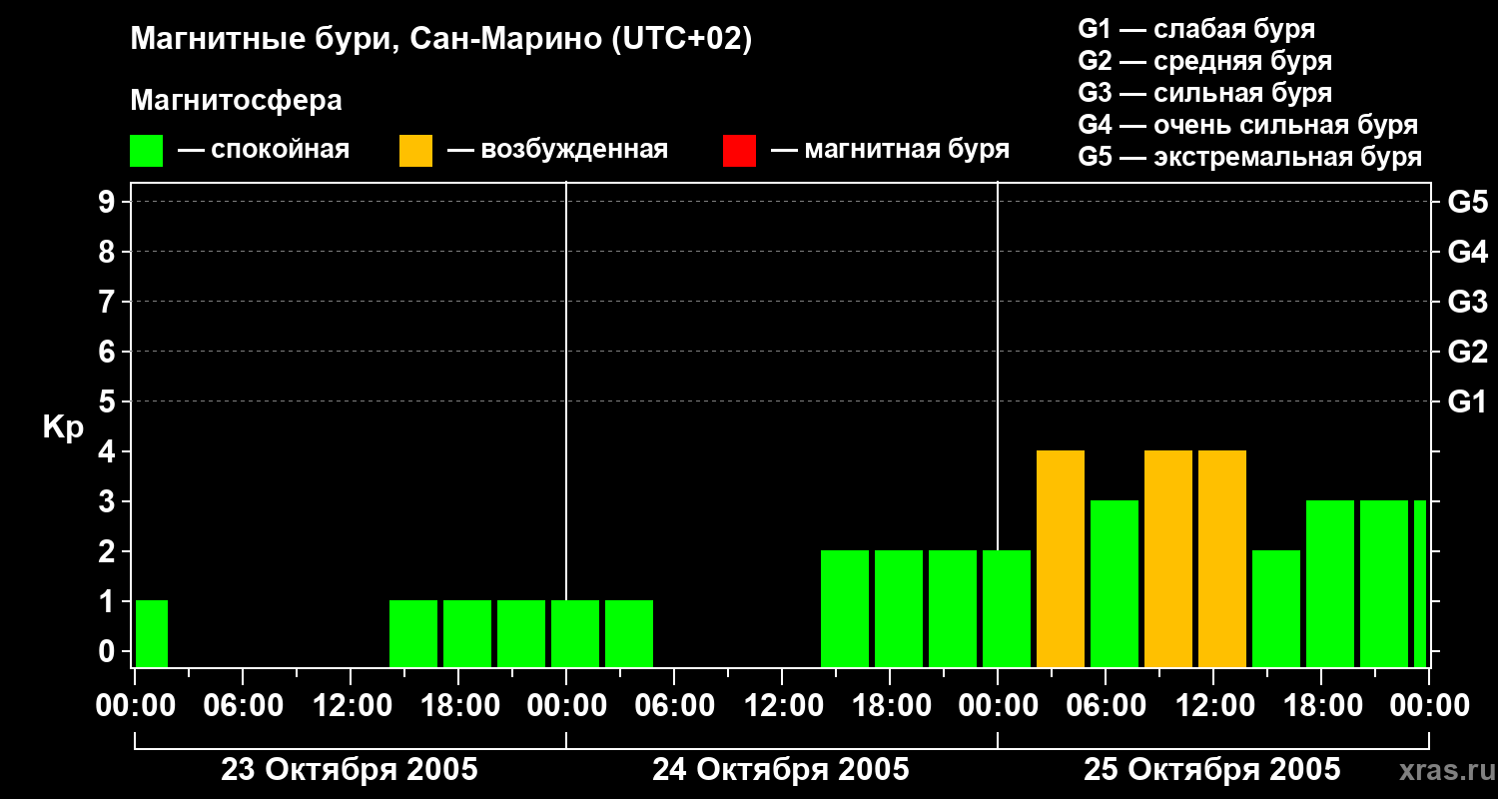Select the 'G5 — экстремальная буря' description
The height and width of the screenshot is (799, 1498).
tap(1250, 157)
